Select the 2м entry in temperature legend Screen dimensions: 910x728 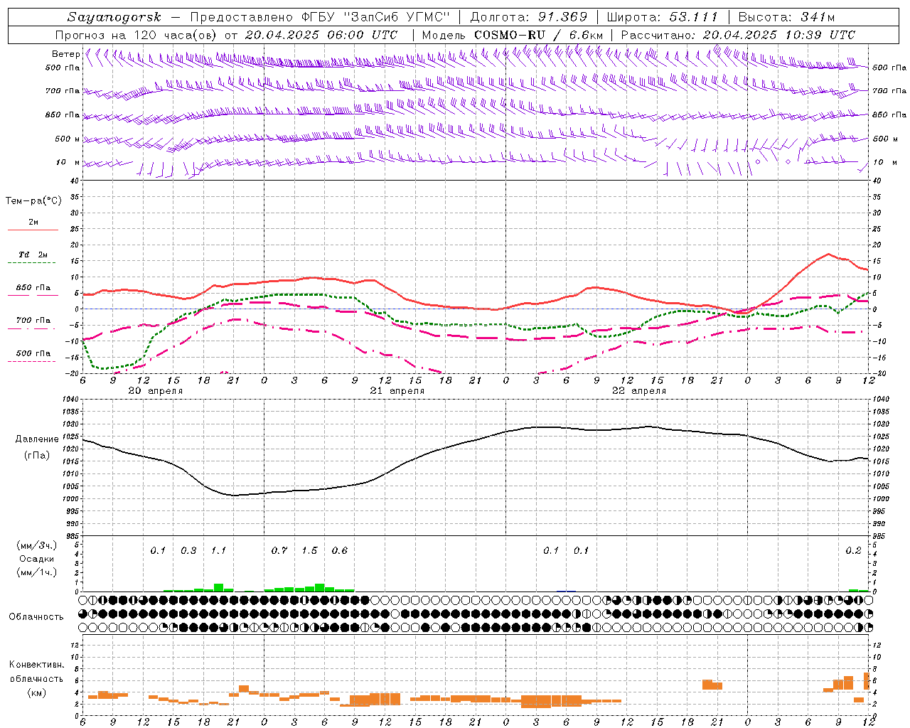click(x=33, y=223)
